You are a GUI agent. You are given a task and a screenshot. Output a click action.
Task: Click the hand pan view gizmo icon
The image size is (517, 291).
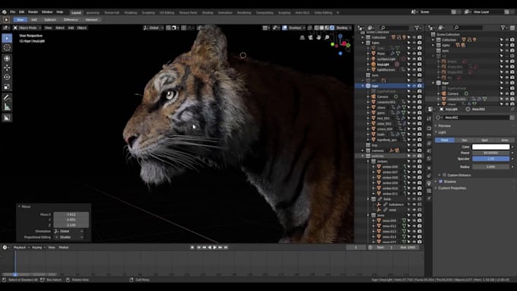pos(319,37)
